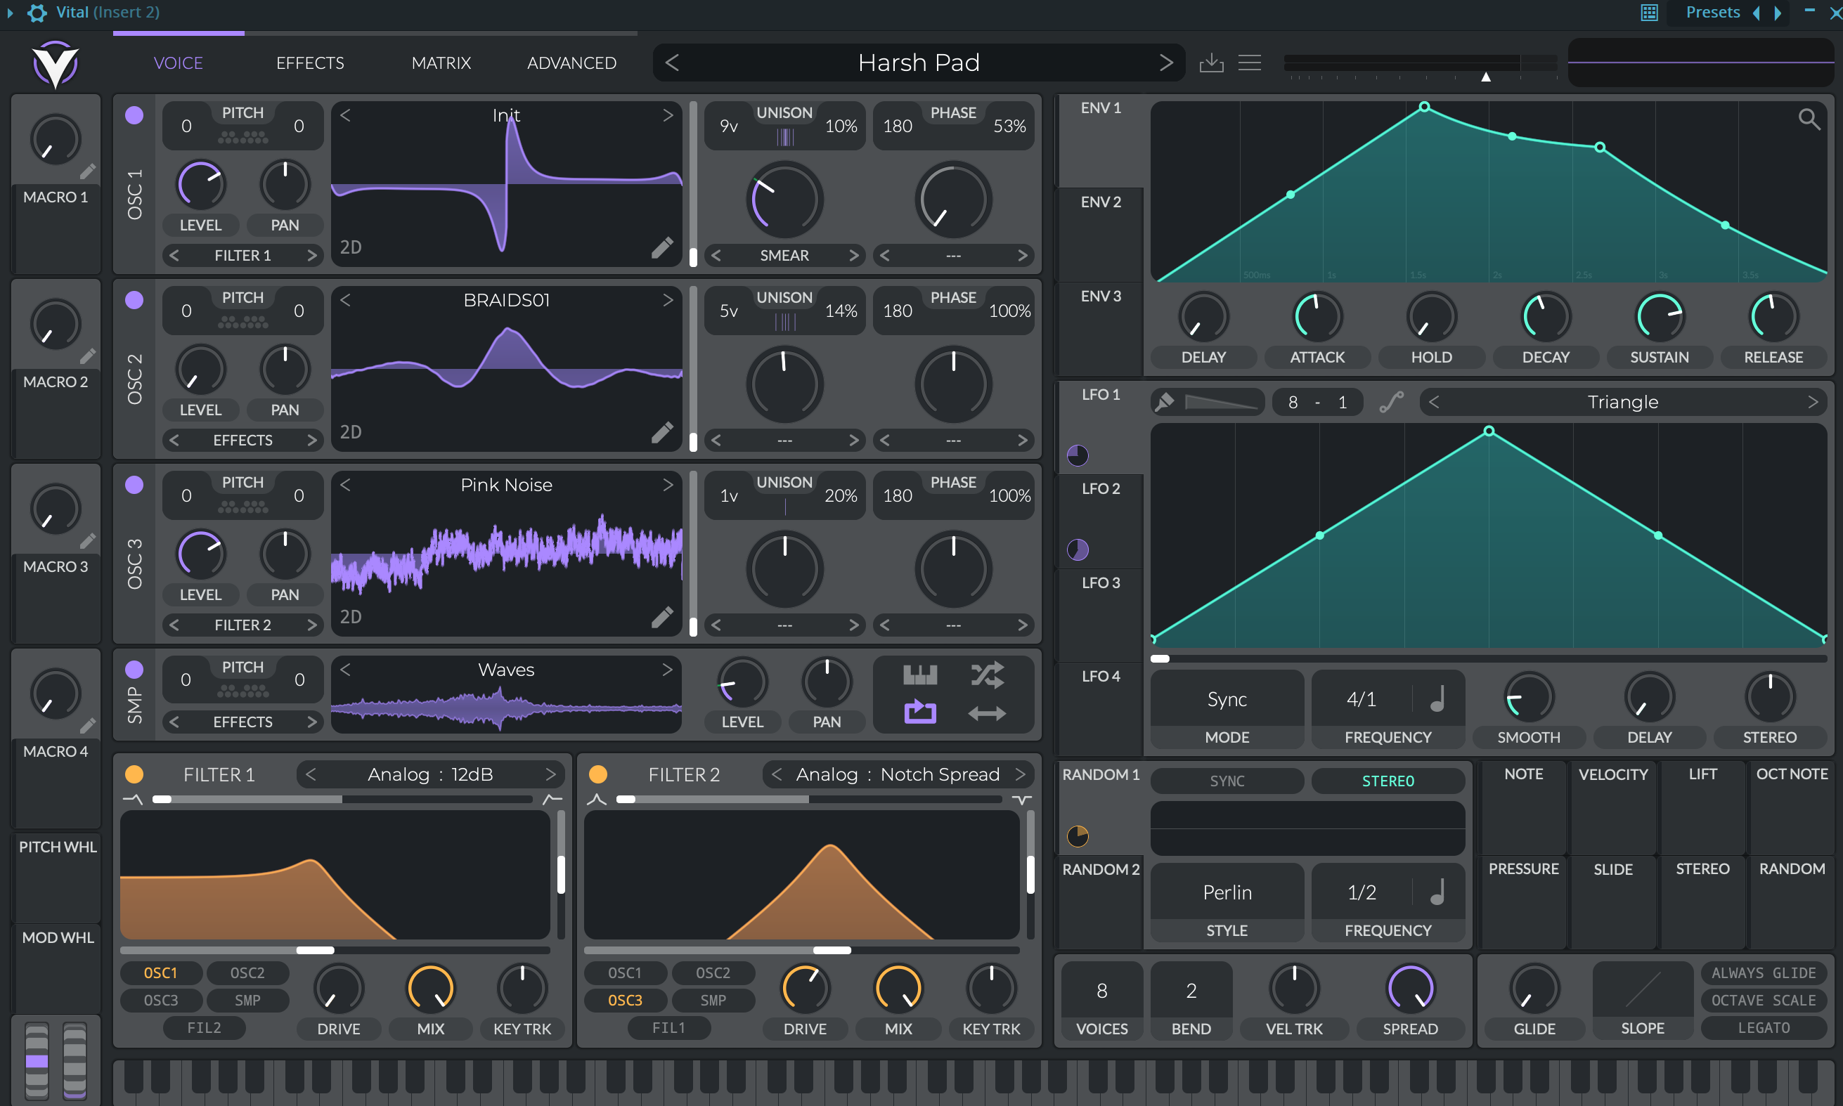Select the LFO 1 paint brush icon

click(x=1164, y=403)
